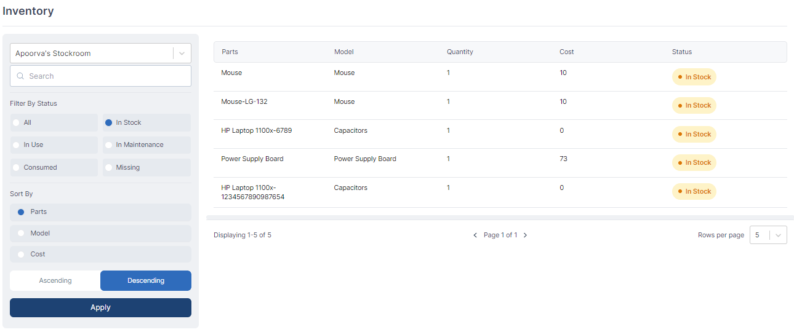Click the Parts column header
Viewport: 794px width, 332px height.
point(230,52)
